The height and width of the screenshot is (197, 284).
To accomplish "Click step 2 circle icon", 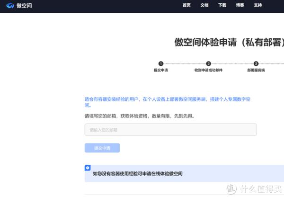I will pos(208,63).
